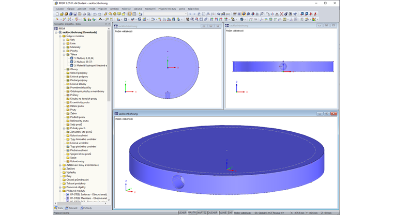Click the highlighted navigator panel toggle icon
This screenshot has width=393, height=215.
coord(130,14)
